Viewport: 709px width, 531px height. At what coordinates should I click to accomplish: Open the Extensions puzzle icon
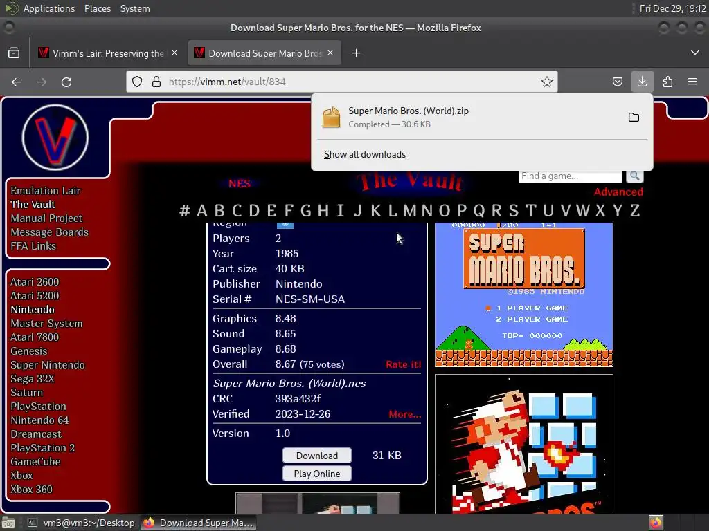click(x=667, y=82)
